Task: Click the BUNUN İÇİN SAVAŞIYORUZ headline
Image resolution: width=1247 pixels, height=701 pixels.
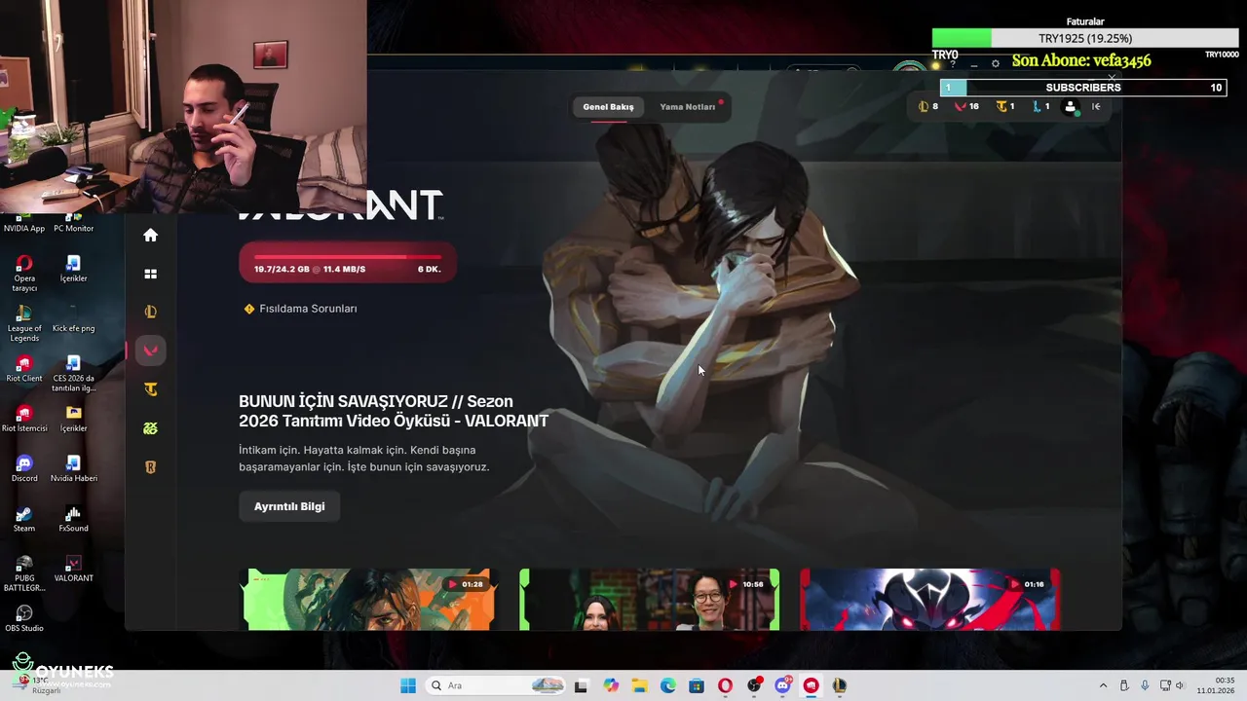Action: (394, 411)
